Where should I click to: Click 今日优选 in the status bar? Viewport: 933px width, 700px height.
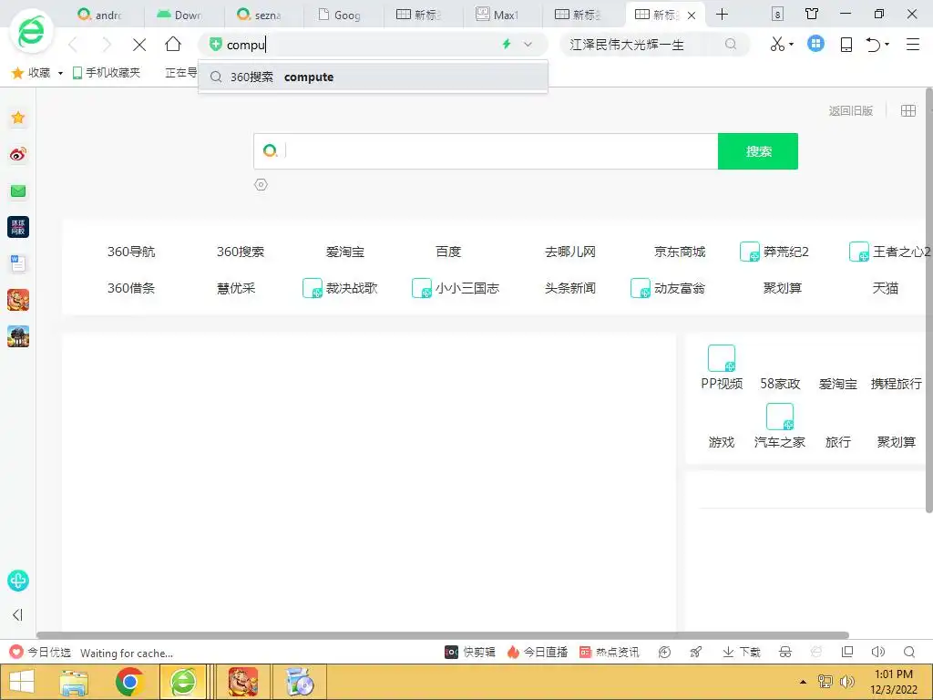coord(40,653)
